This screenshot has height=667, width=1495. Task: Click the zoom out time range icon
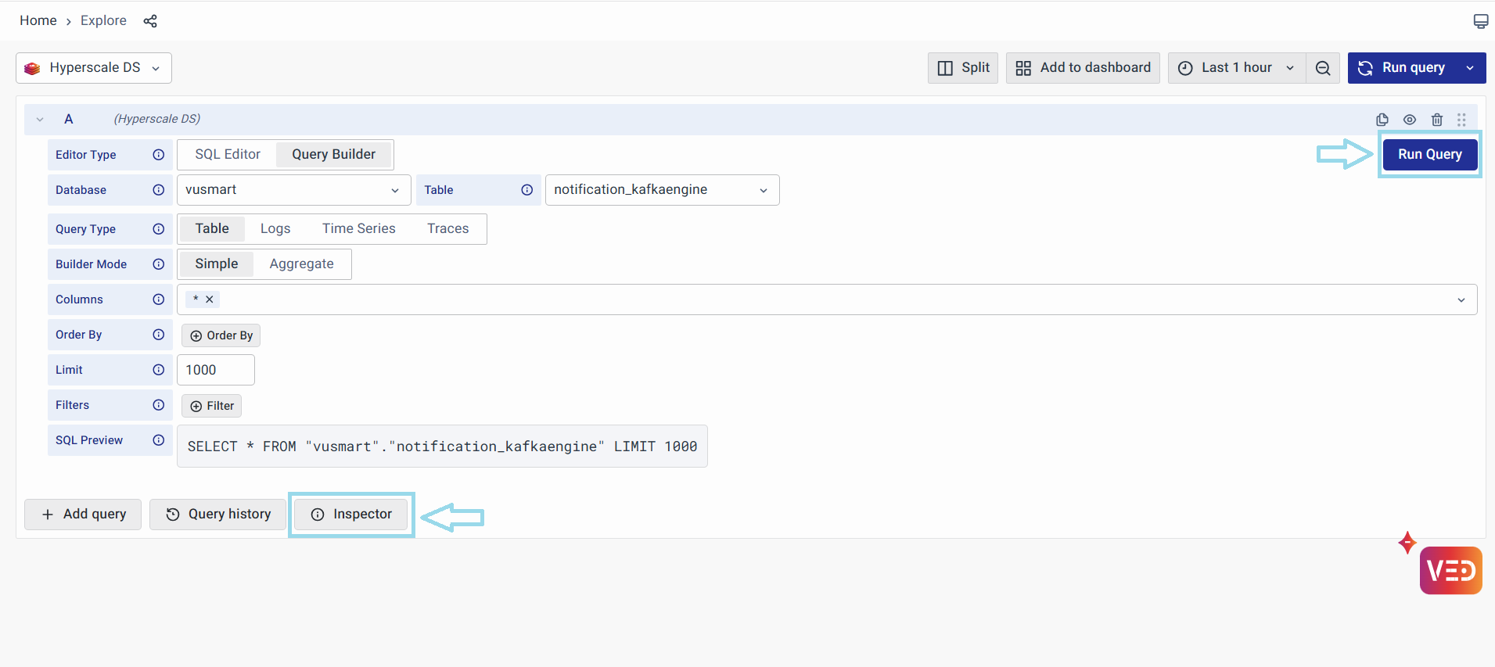click(x=1323, y=68)
